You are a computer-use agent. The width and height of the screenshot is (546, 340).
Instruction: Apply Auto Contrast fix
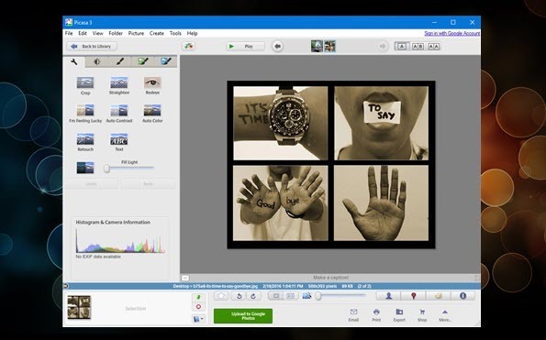tap(119, 114)
